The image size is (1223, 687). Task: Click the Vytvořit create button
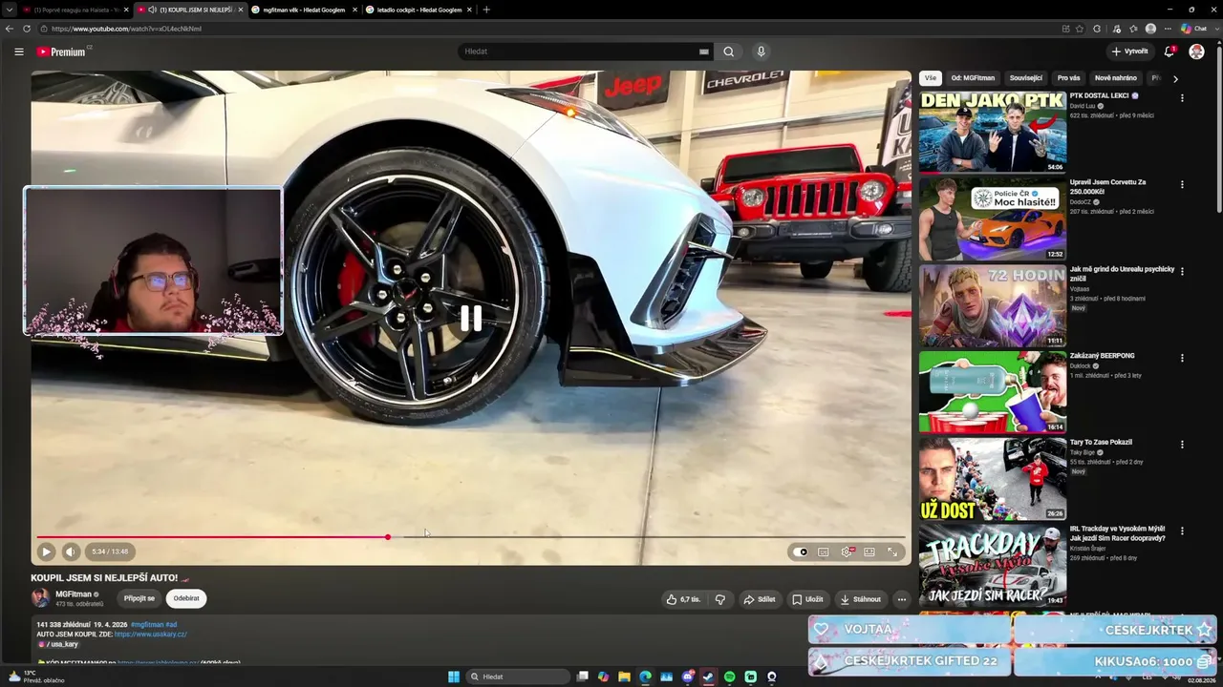(x=1130, y=52)
